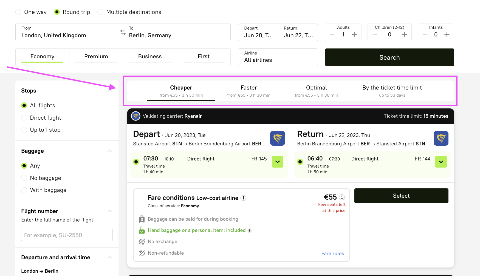Click hand baggage included info icon
The width and height of the screenshot is (480, 276).
[250, 231]
